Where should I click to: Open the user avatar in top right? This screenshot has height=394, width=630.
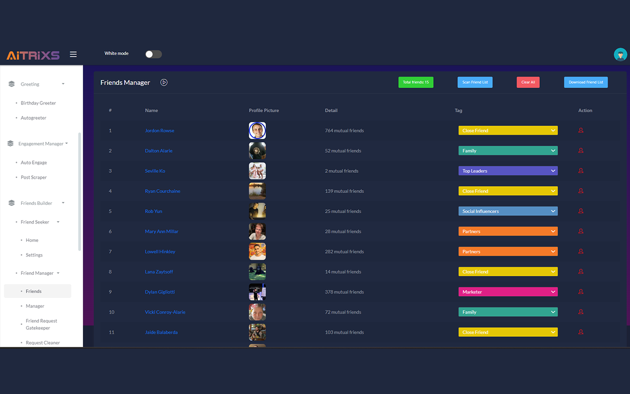[620, 55]
